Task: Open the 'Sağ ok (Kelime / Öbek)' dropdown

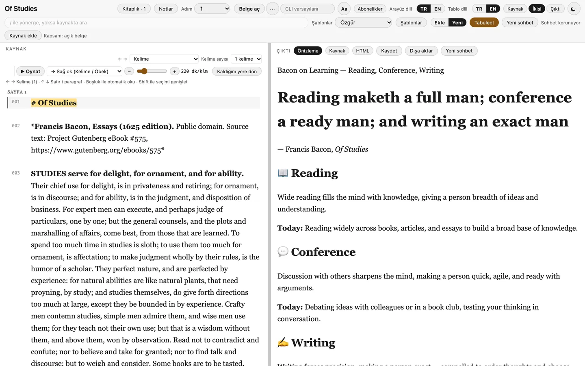Action: coord(84,71)
